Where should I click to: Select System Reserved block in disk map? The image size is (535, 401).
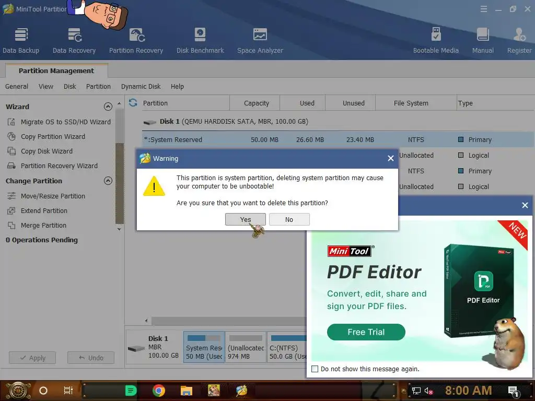pos(204,347)
